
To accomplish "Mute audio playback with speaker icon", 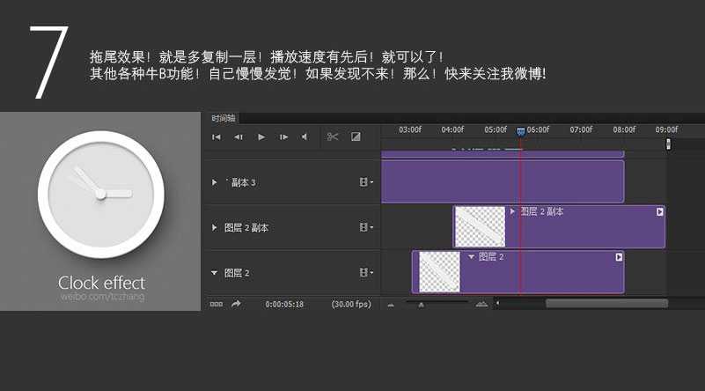I will [305, 137].
